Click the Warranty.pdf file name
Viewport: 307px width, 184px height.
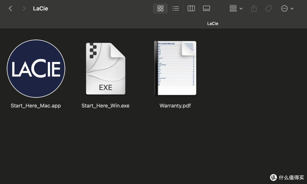[x=175, y=106]
